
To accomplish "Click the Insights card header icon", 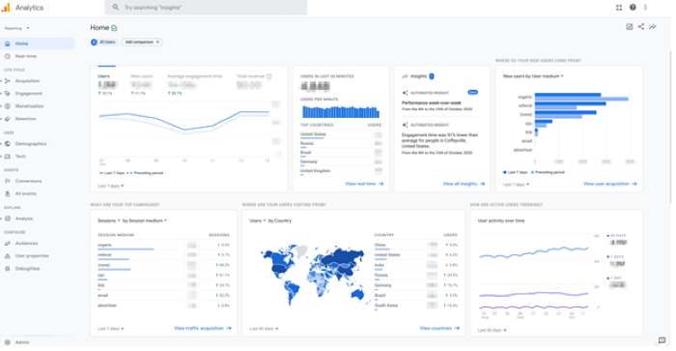I will point(405,76).
